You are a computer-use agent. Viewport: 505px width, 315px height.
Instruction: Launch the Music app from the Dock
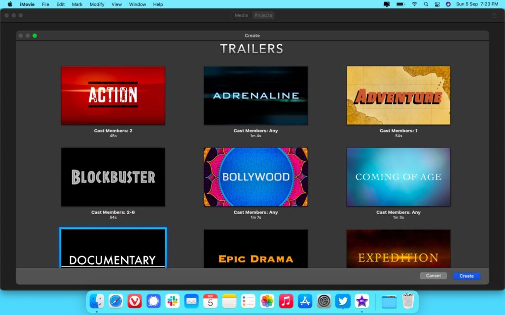click(286, 302)
